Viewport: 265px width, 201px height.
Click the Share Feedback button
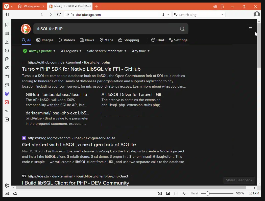pos(239,180)
